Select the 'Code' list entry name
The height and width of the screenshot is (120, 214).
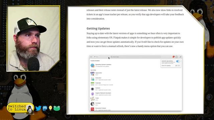click(x=97, y=98)
